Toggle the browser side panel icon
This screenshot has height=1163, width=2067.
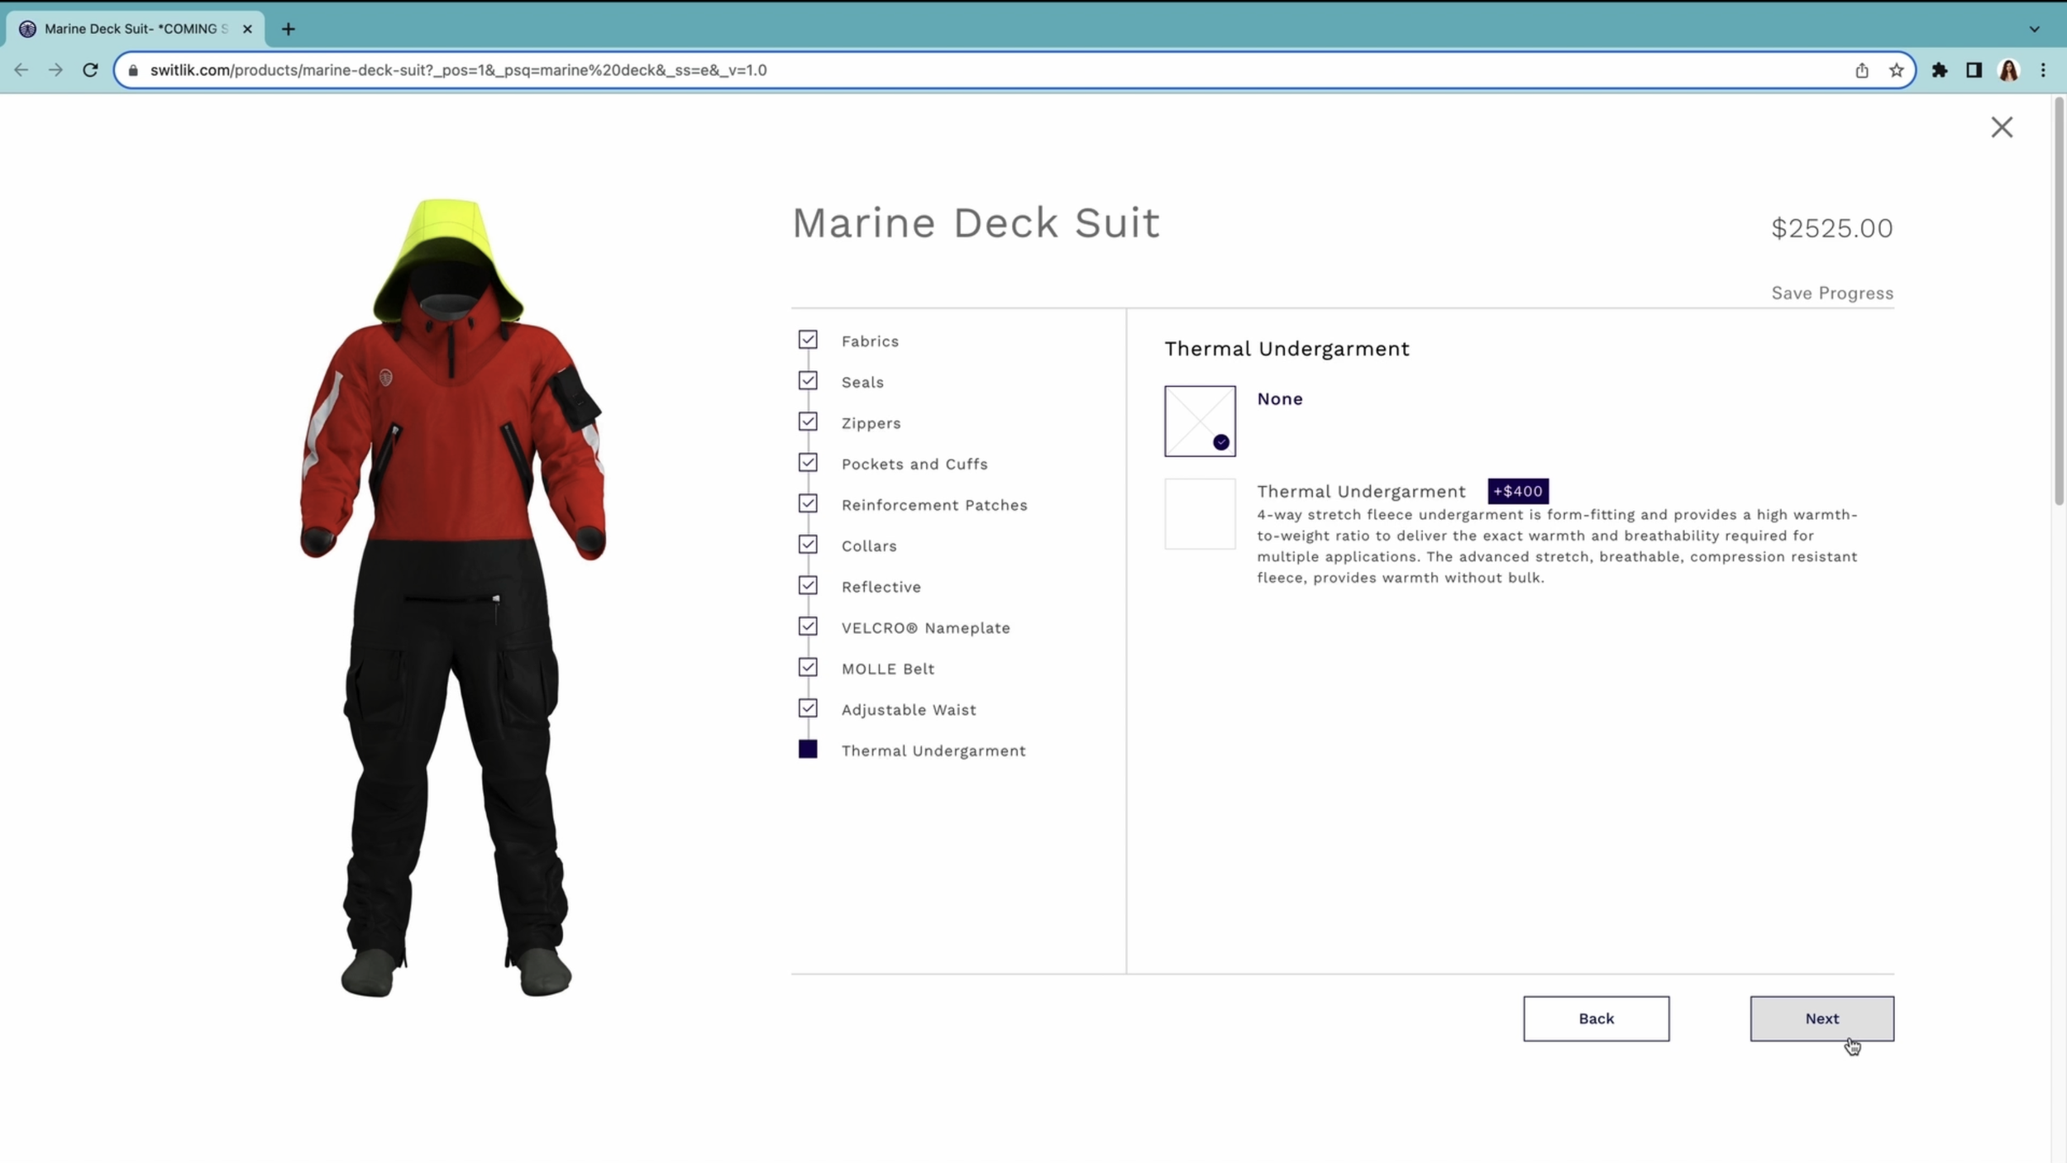click(x=1974, y=70)
